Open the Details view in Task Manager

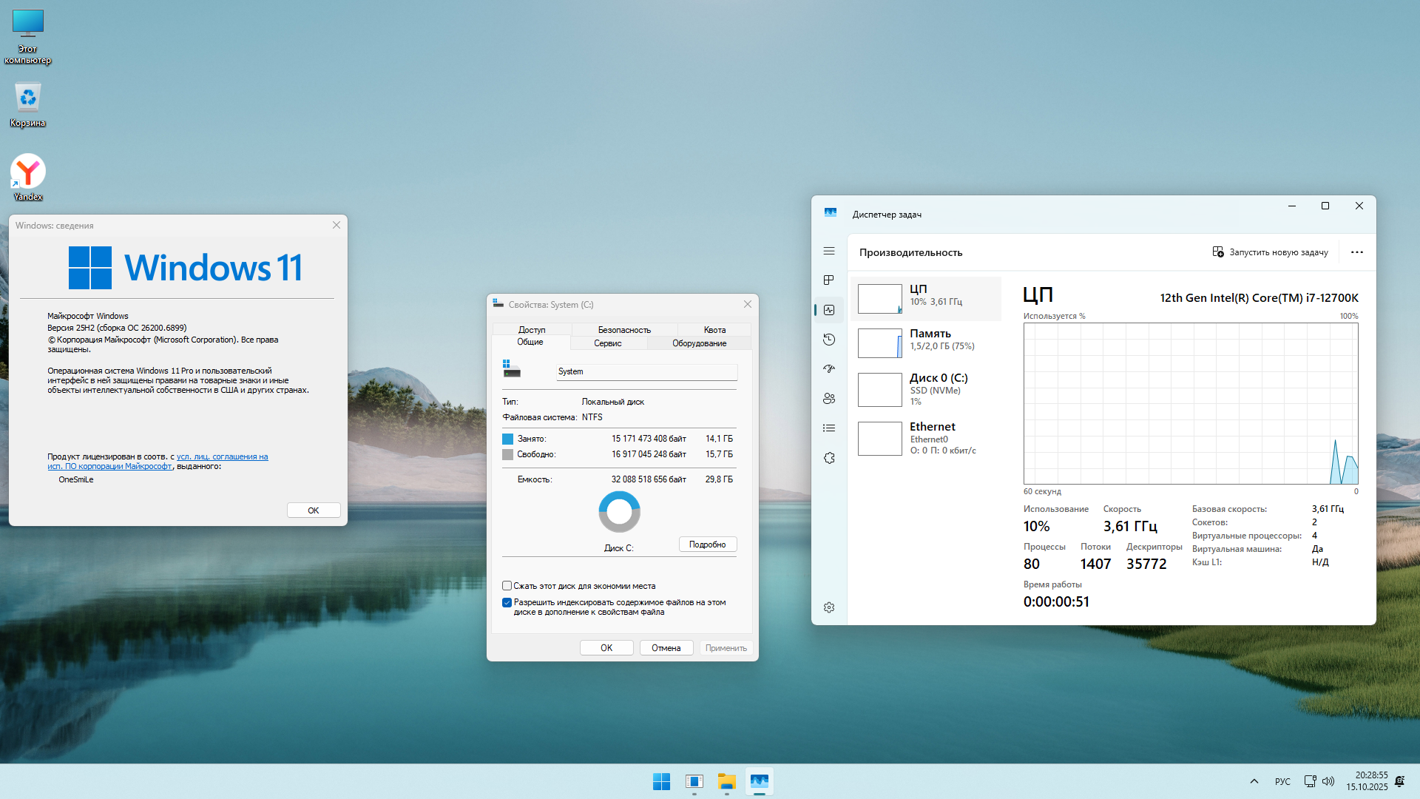coord(829,428)
